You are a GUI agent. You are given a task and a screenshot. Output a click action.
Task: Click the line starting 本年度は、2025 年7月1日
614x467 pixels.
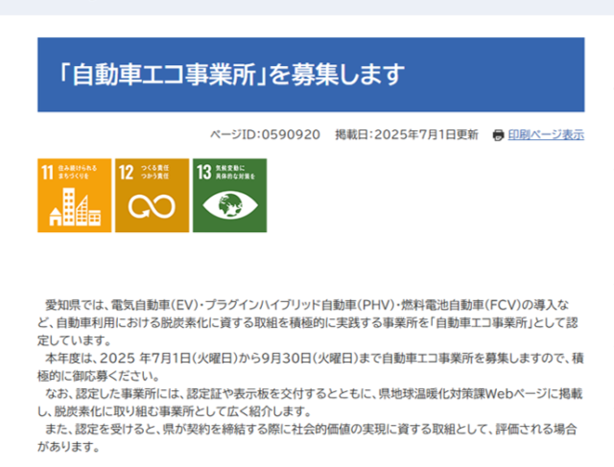tap(315, 358)
